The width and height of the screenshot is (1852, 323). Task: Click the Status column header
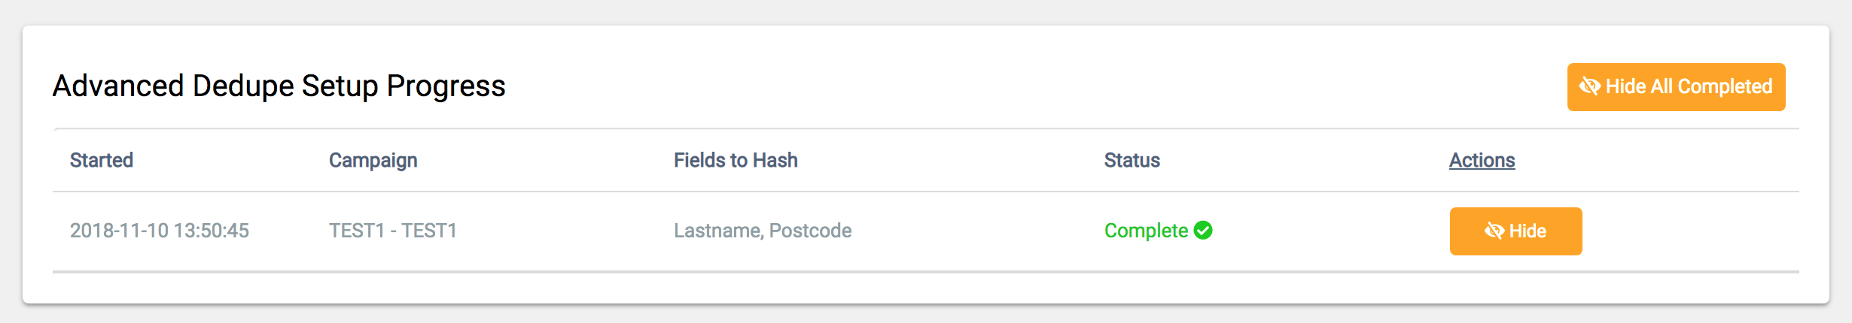[1132, 160]
